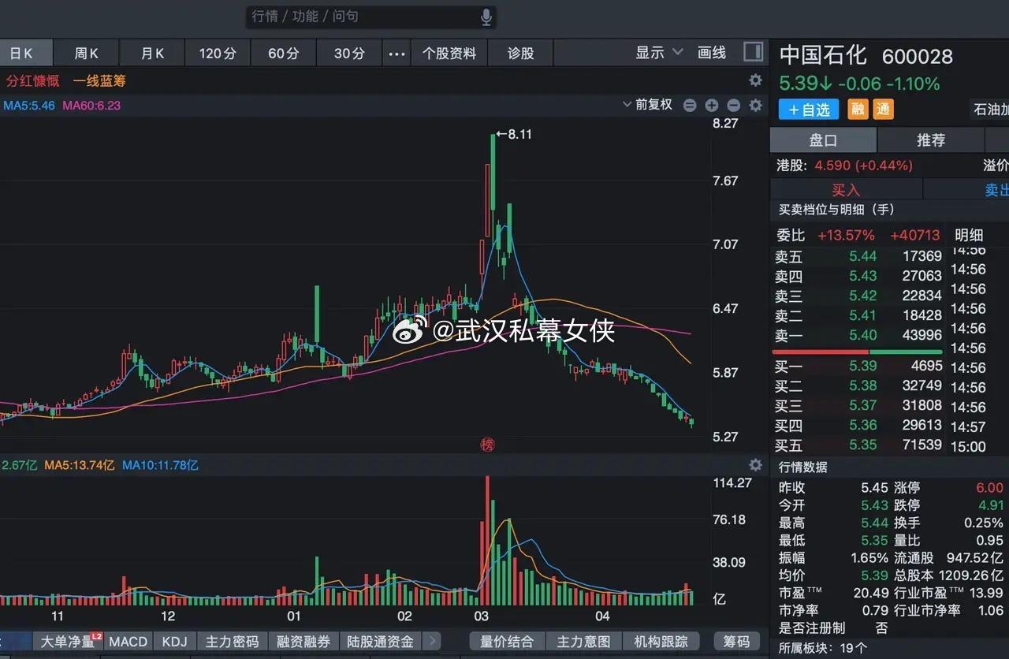Screen dimensions: 1009x659
Task: Click the orange 通 Stock Connect icon
Action: click(x=883, y=109)
